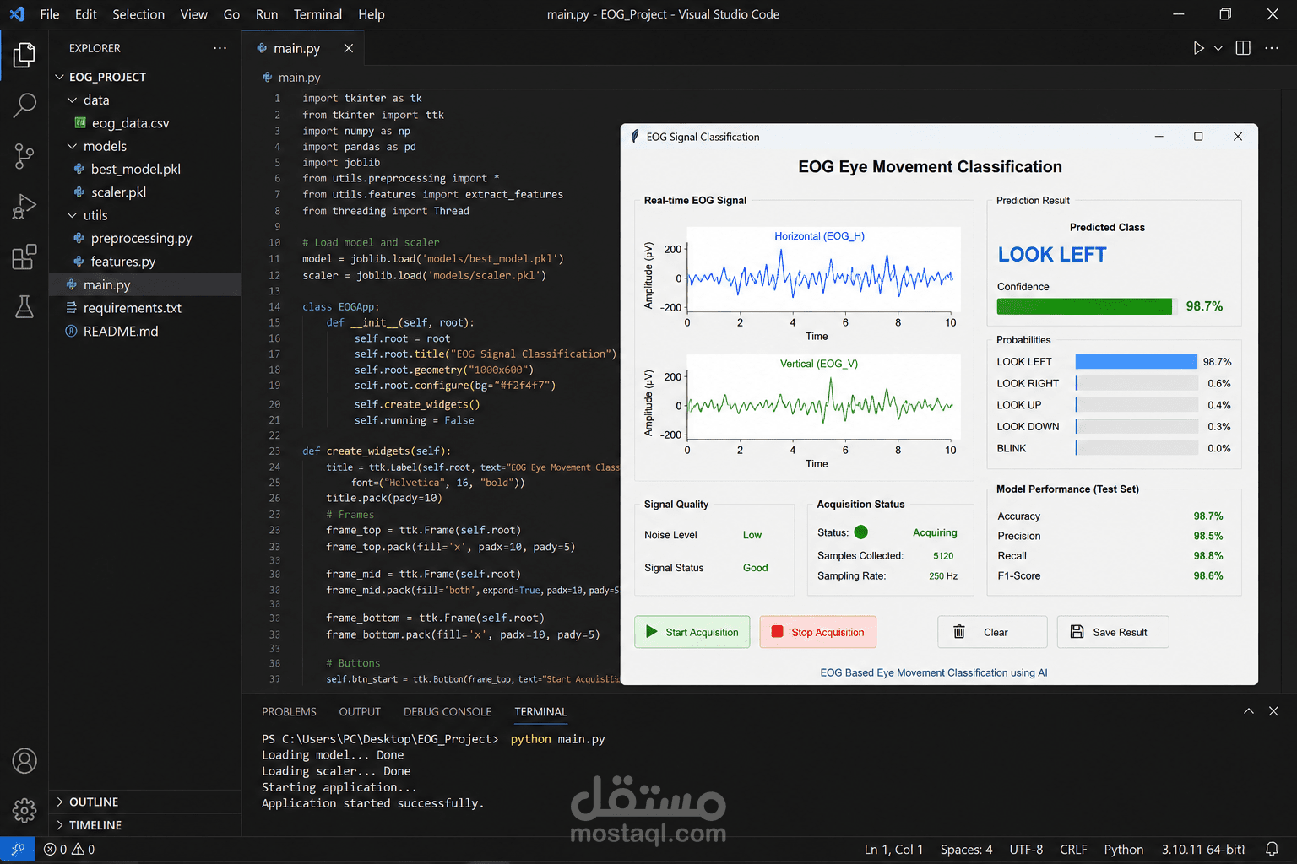This screenshot has width=1297, height=864.
Task: Open the Testing flask view
Action: [x=24, y=306]
